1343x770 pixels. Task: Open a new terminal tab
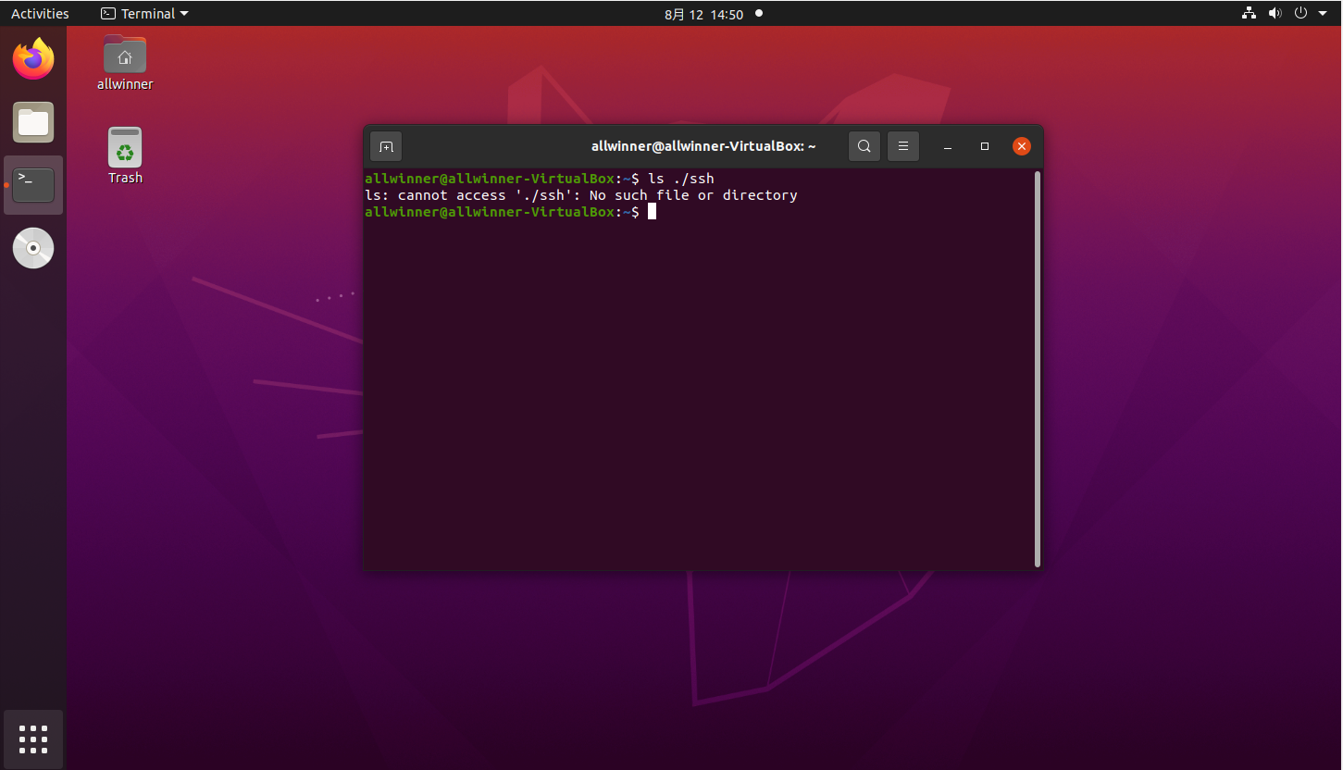386,146
